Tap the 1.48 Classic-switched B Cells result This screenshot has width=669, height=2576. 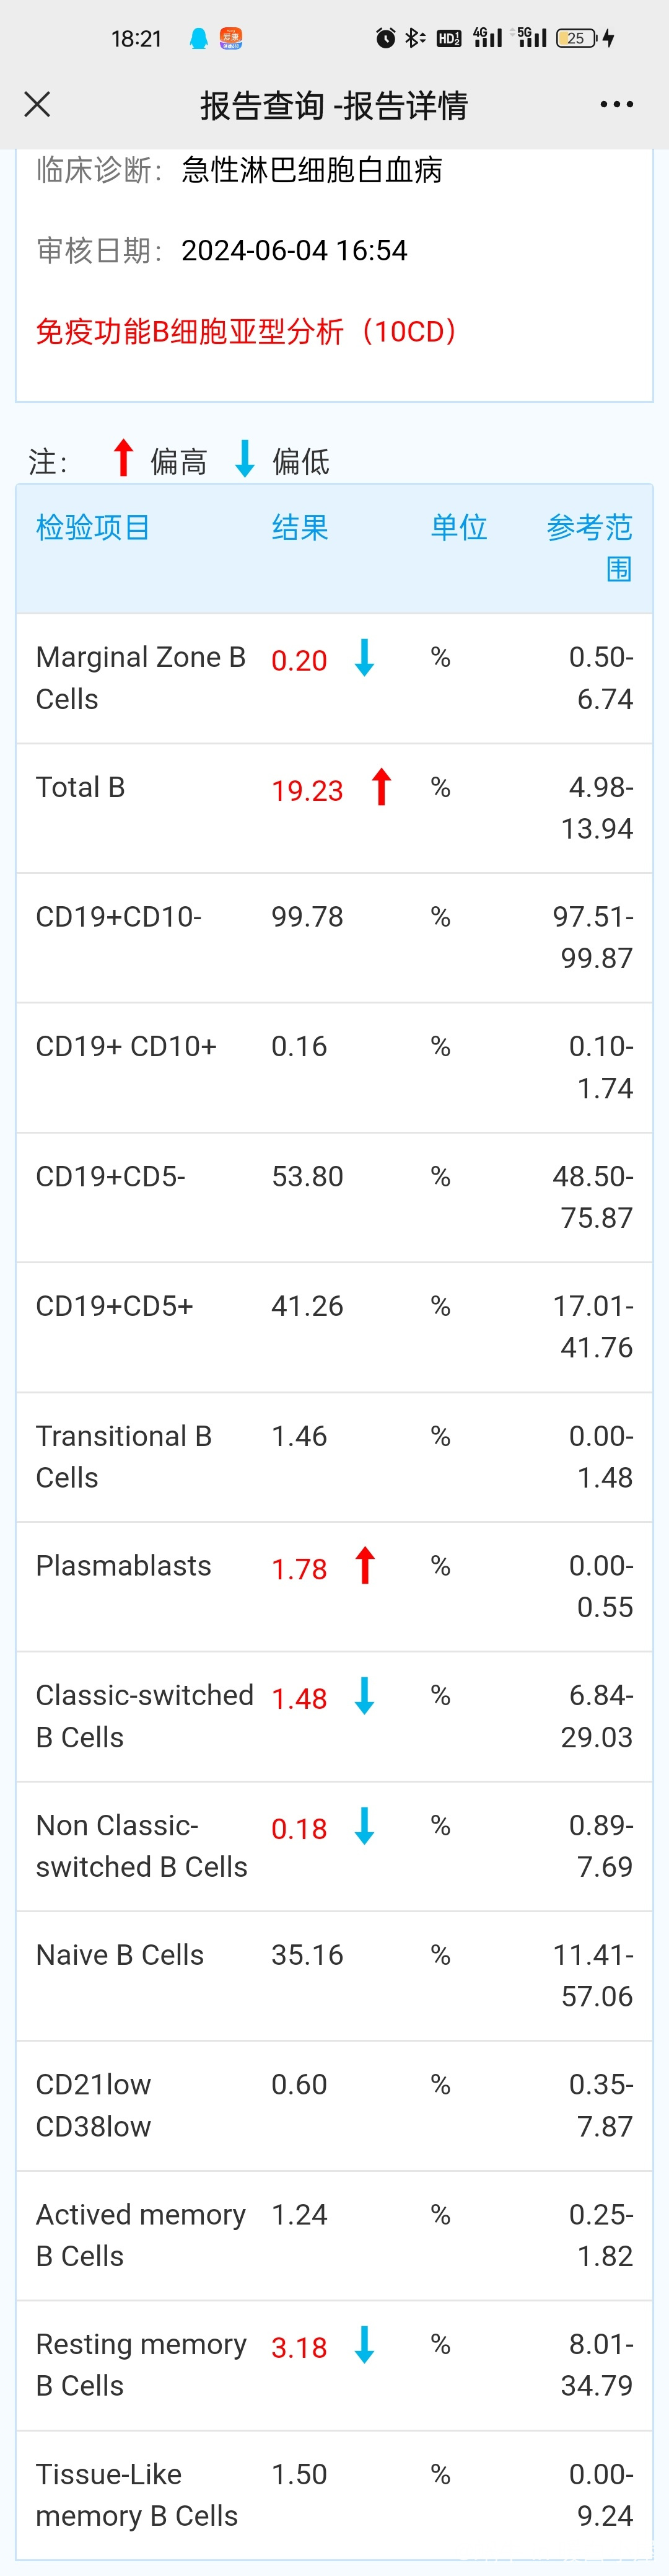click(299, 1698)
